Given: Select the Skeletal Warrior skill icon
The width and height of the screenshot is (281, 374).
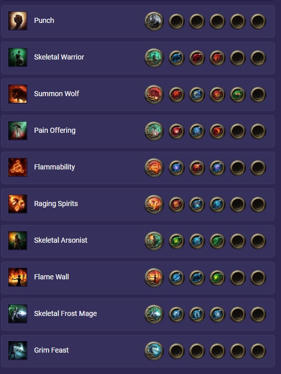Looking at the screenshot, I should tap(18, 57).
